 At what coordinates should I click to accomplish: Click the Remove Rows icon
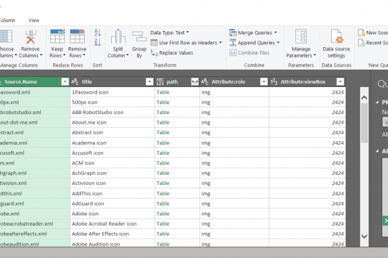tap(77, 36)
